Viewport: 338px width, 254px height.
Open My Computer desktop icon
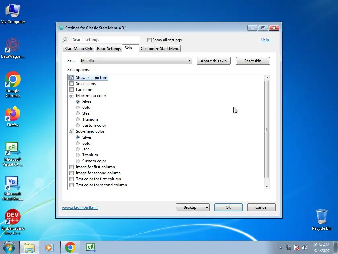coord(13,14)
